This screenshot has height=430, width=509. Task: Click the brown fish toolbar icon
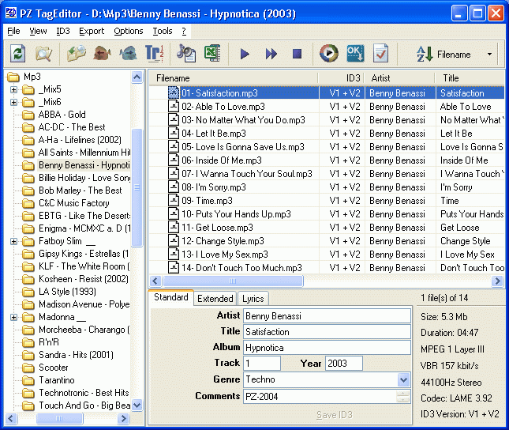pos(102,53)
